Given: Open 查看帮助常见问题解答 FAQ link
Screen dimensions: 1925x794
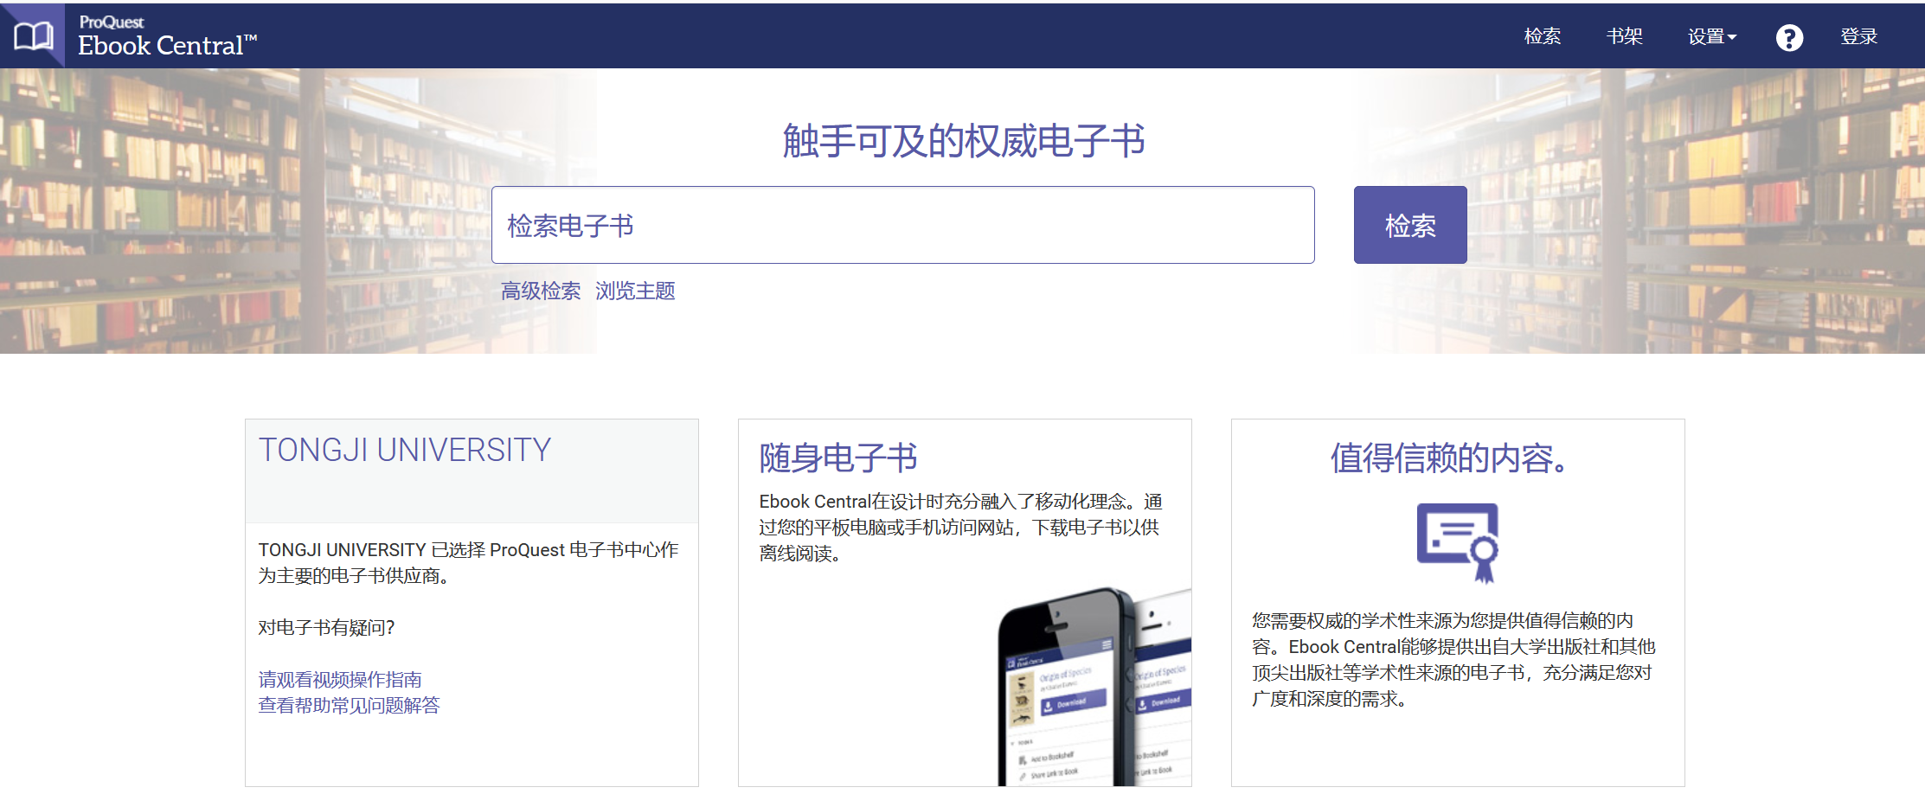Looking at the screenshot, I should (x=349, y=706).
